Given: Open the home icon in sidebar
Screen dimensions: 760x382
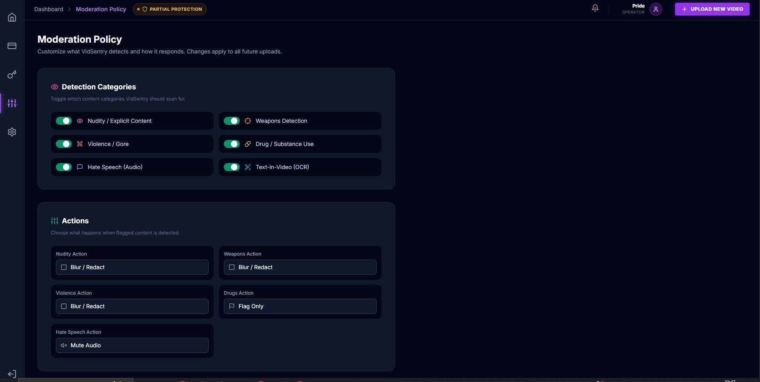Looking at the screenshot, I should pos(12,17).
